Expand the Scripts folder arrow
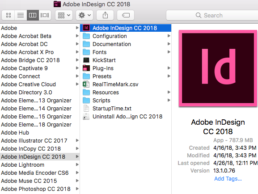Screen dimensions: 258x194 pos(169,100)
